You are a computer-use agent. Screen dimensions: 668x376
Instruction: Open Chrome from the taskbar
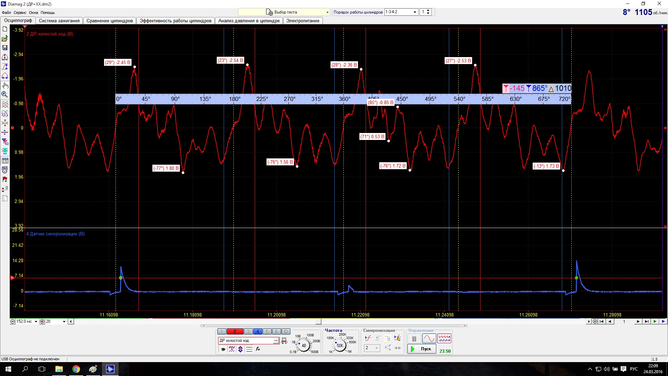76,369
